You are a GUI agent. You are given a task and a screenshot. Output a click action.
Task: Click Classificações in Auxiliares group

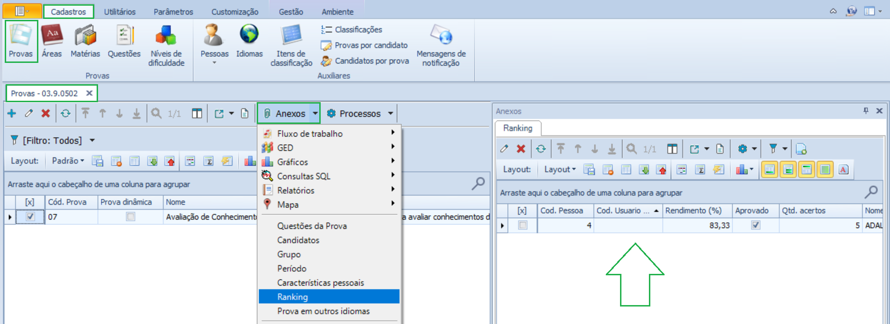[351, 29]
